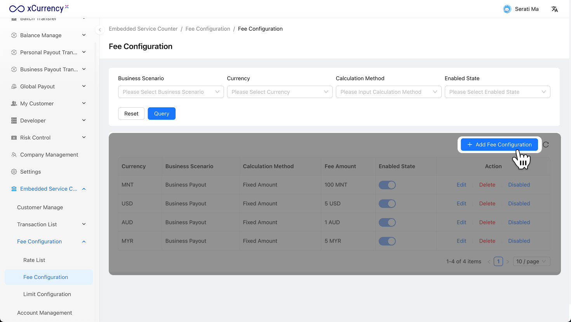Open Limit Configuration menu item
This screenshot has width=571, height=322.
47,294
